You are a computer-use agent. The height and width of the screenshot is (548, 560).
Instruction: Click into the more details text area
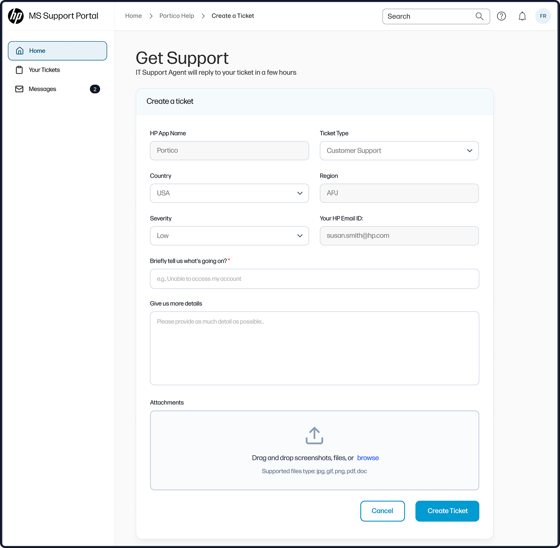click(x=314, y=348)
